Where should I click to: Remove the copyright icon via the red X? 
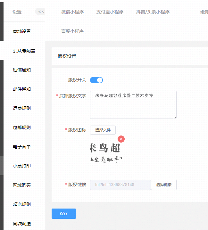[x=121, y=139]
